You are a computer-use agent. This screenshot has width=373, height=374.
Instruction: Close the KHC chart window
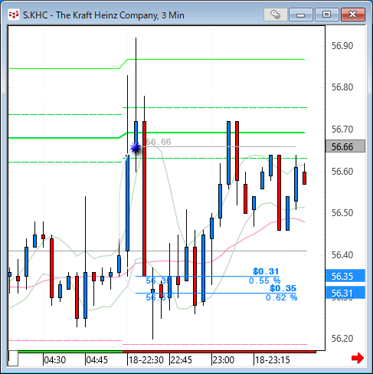click(353, 15)
